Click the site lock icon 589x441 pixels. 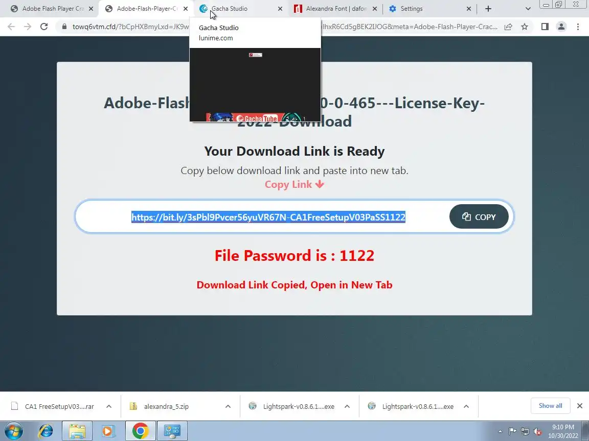[x=64, y=27]
